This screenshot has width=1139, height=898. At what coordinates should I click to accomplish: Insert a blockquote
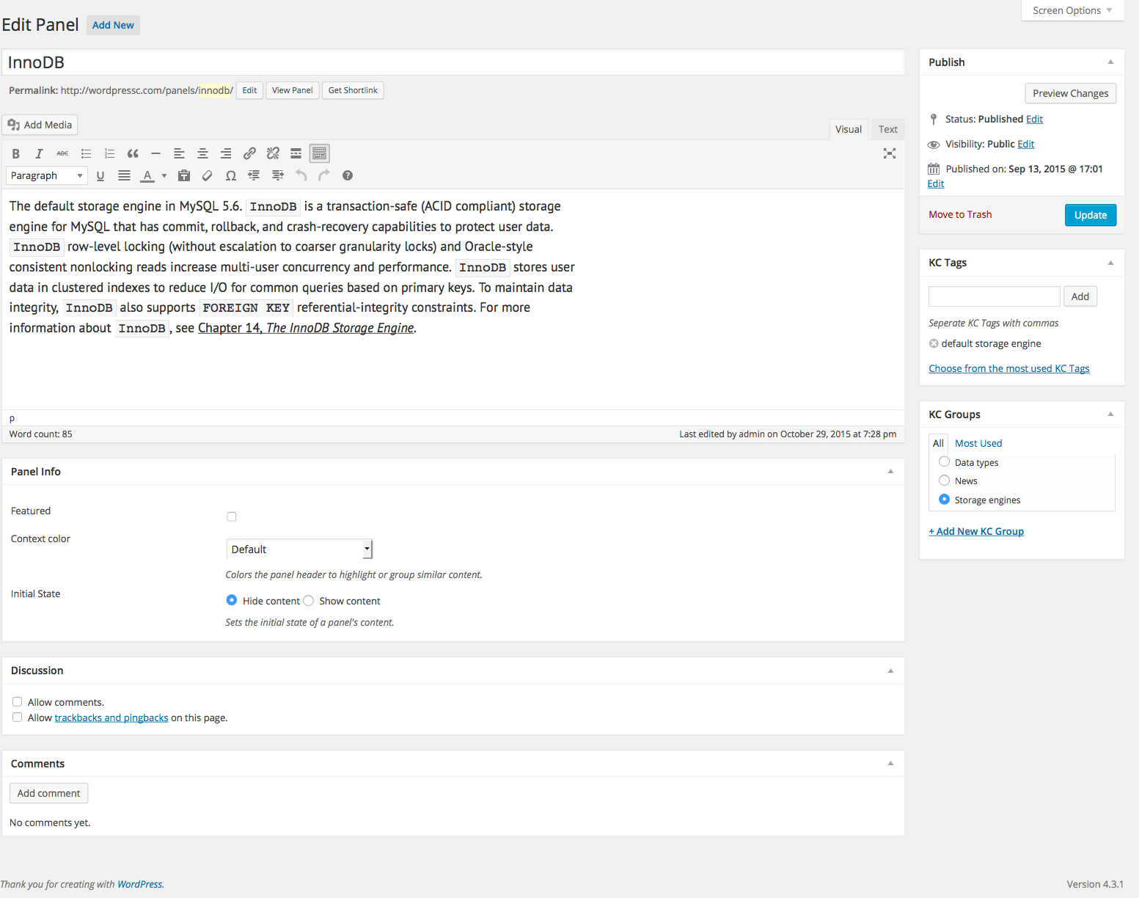133,153
